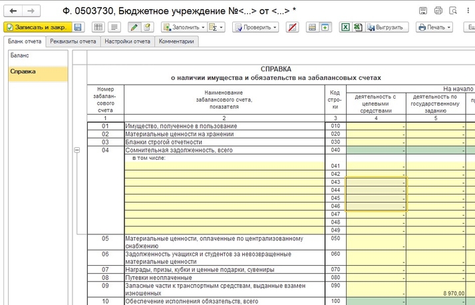Click the column 4 cell in row 043

(x=376, y=182)
